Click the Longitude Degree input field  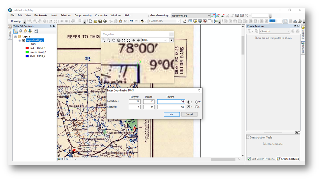[x=135, y=101]
